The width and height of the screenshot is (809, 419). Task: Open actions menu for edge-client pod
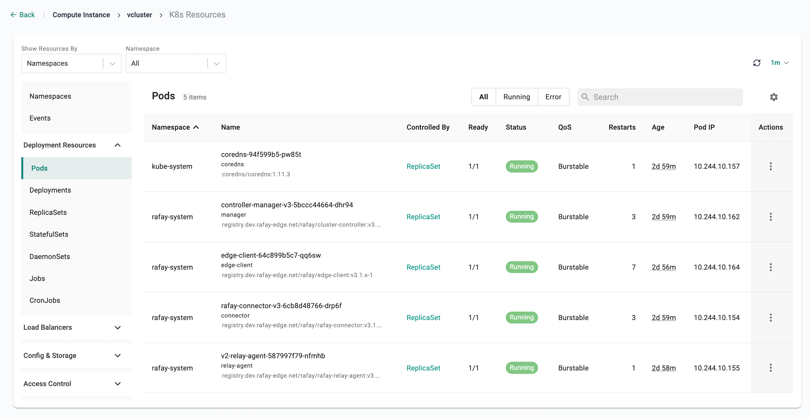(x=770, y=267)
